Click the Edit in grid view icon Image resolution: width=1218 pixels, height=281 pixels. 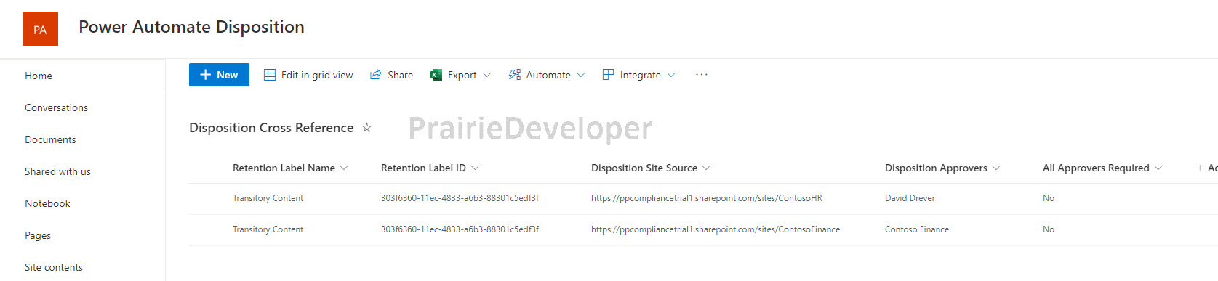270,75
